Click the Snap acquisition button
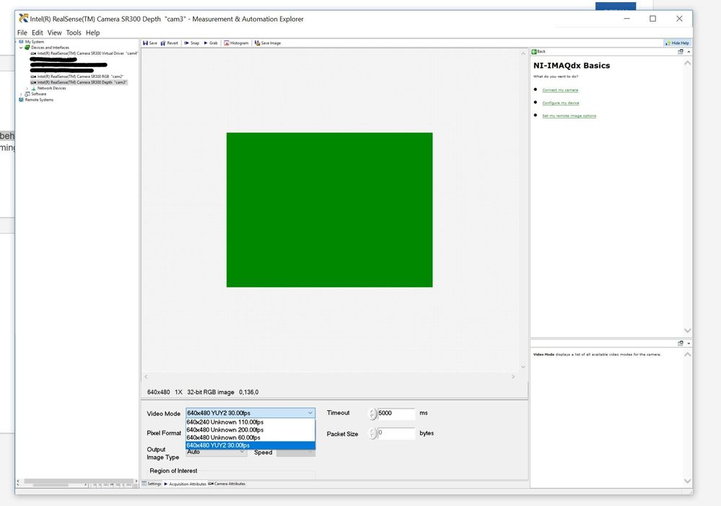Viewport: 721px width, 506px height. tap(192, 43)
